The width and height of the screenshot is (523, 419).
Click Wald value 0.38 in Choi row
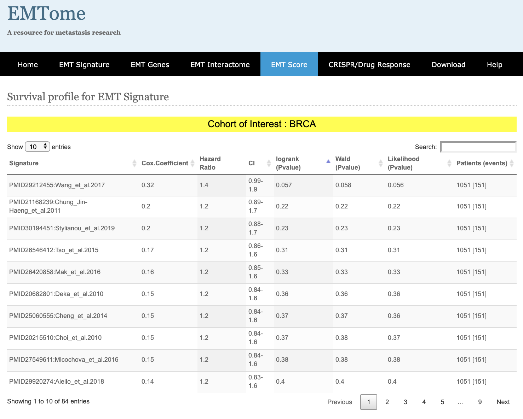click(341, 338)
